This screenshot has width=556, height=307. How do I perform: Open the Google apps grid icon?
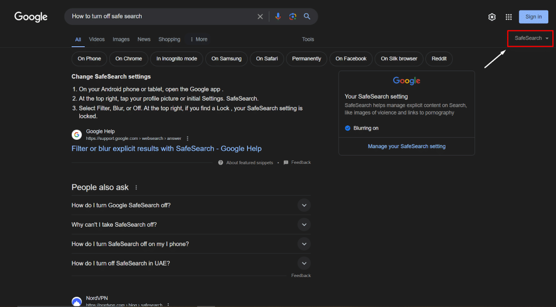tap(508, 17)
